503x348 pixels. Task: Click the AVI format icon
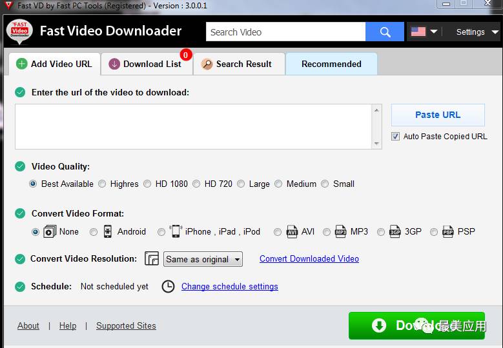(292, 232)
